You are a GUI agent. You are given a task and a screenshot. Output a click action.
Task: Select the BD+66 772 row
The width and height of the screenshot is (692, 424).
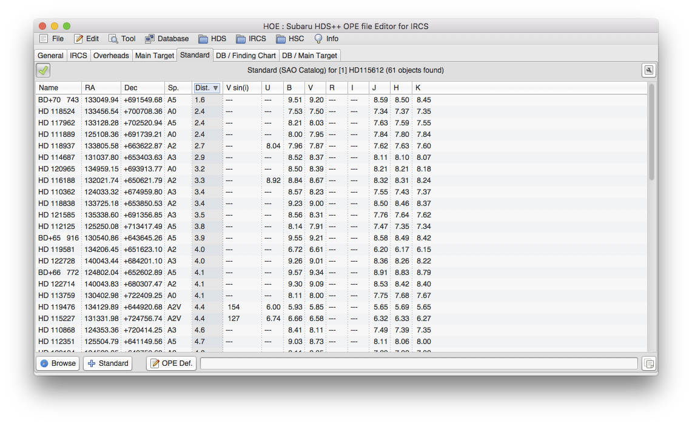341,273
